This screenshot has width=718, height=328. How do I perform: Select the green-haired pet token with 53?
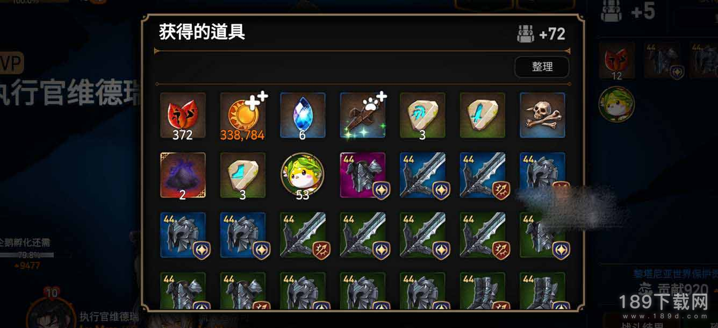303,175
